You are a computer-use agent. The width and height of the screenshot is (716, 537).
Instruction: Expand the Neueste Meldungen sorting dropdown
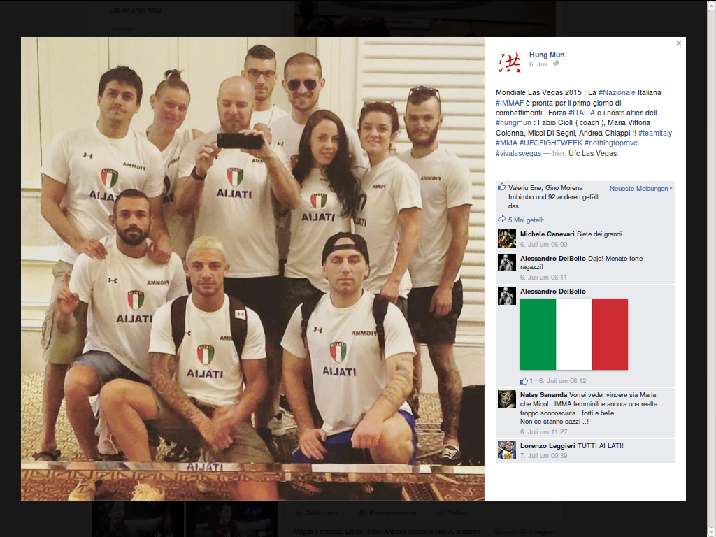(640, 188)
